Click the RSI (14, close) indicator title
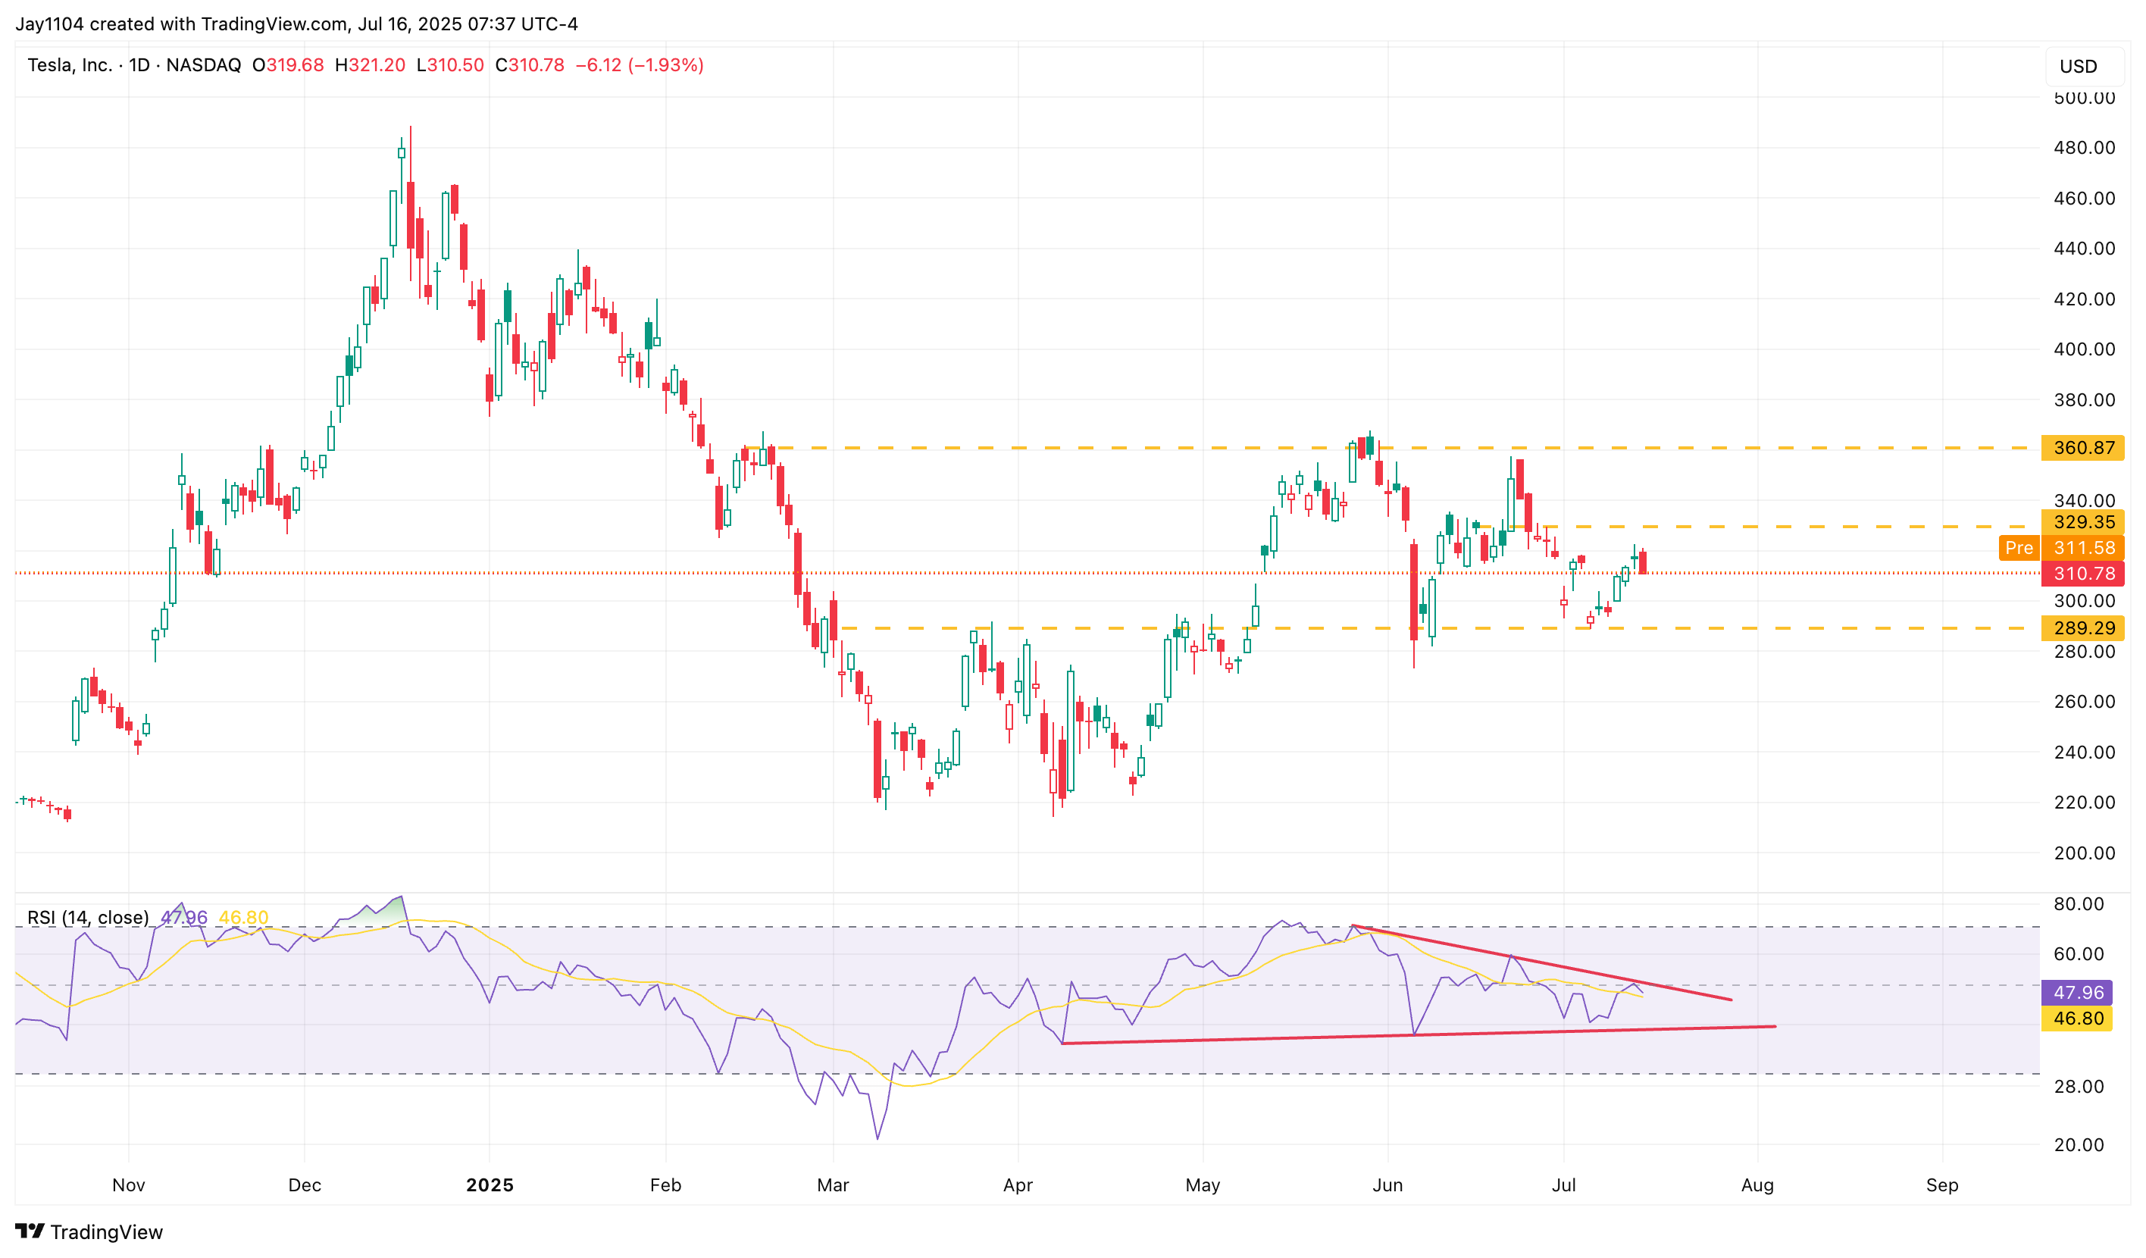The height and width of the screenshot is (1258, 2146). click(89, 917)
